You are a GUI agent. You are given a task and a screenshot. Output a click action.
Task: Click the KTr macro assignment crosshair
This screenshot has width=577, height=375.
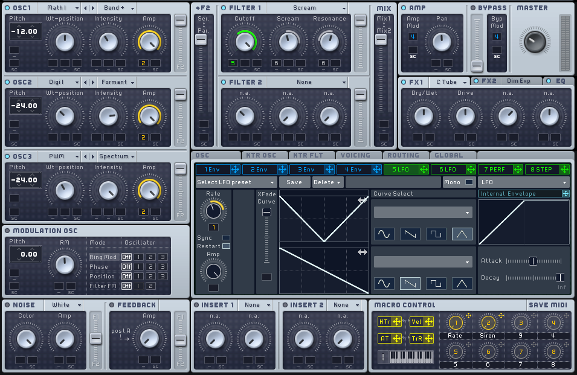396,322
